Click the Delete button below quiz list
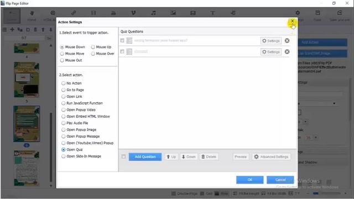 coord(209,157)
